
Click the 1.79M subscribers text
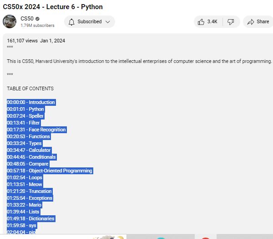click(x=37, y=26)
